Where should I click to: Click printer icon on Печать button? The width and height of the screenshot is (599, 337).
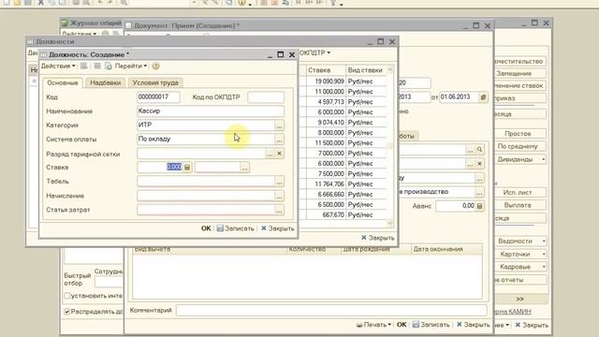(359, 325)
